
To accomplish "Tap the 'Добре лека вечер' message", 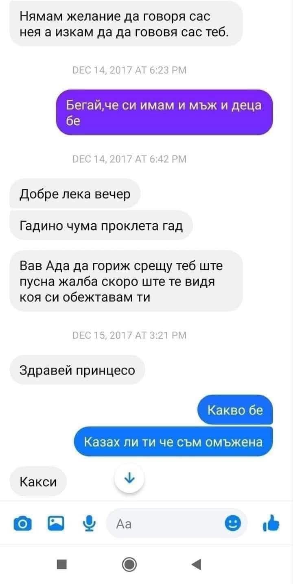I will click(x=75, y=194).
